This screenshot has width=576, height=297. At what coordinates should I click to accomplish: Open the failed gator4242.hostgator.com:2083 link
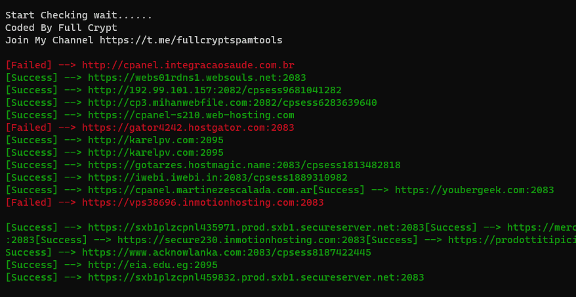[x=188, y=127]
